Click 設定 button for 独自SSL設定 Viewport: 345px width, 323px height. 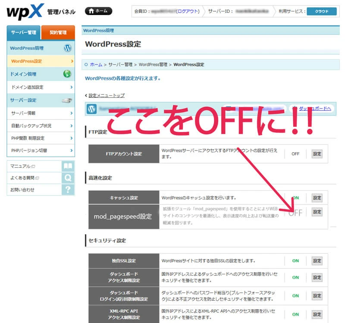(317, 261)
